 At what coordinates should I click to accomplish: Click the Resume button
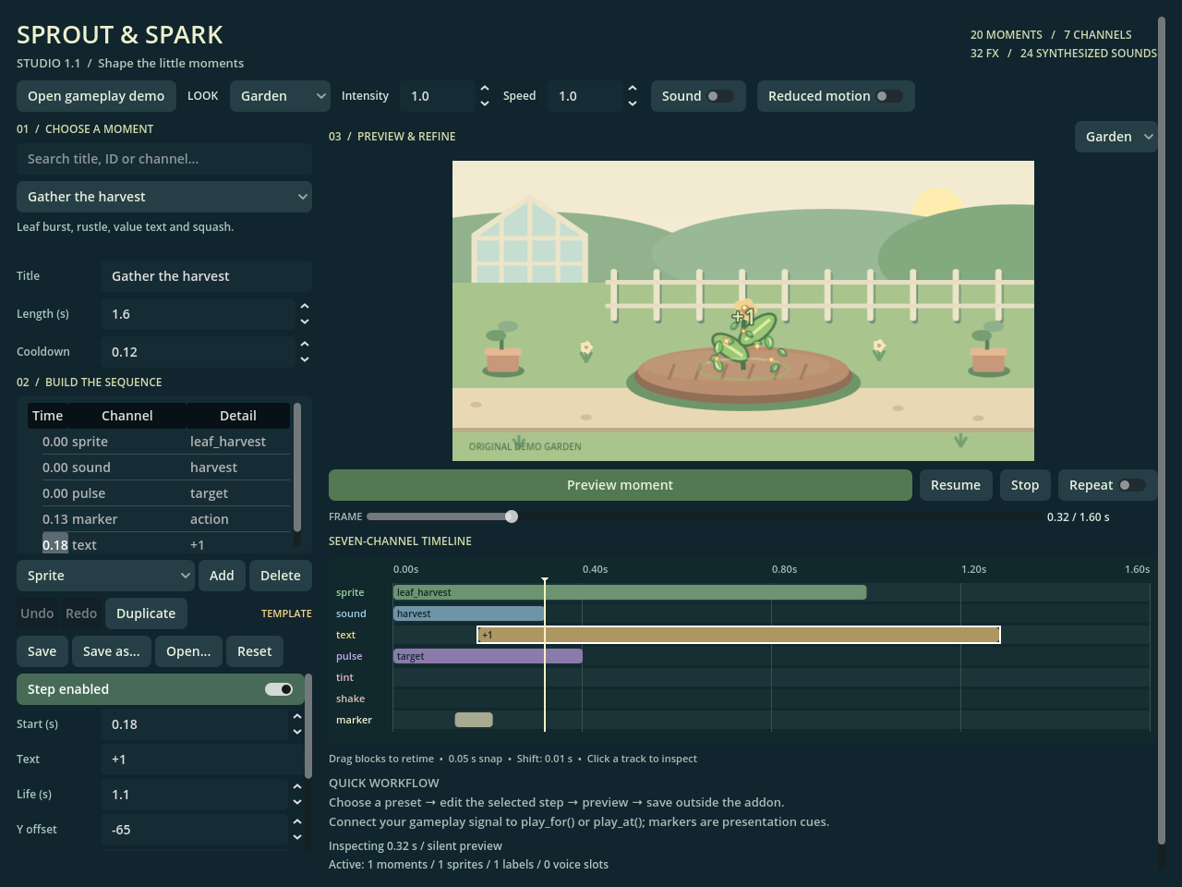click(956, 485)
